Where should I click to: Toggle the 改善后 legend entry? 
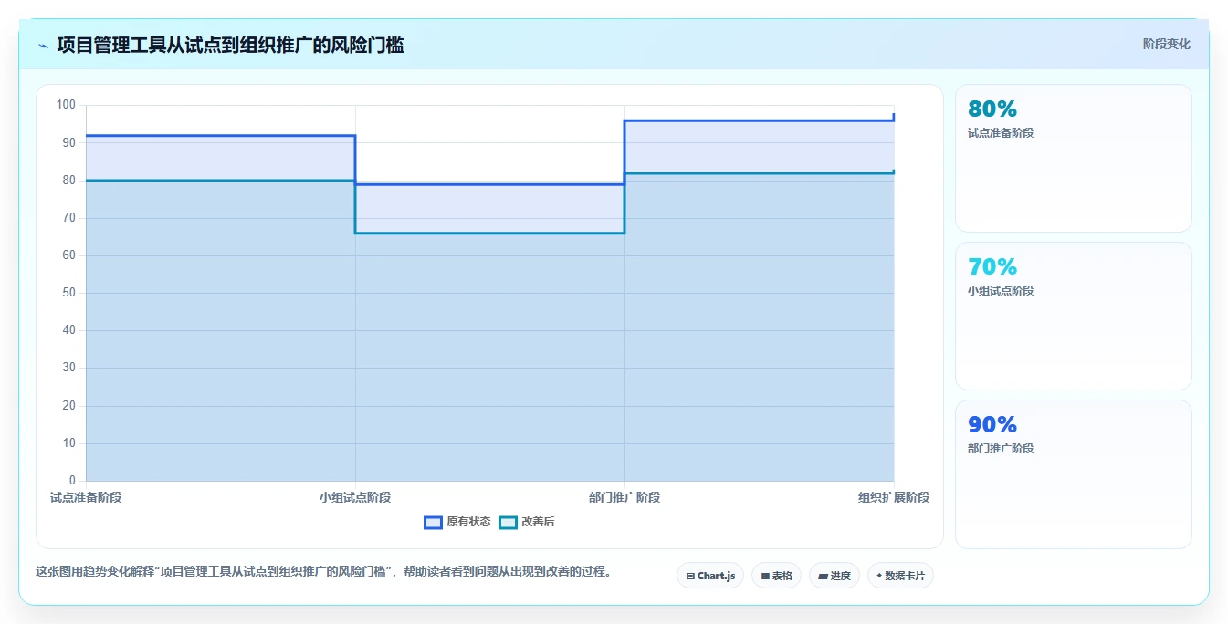[527, 522]
